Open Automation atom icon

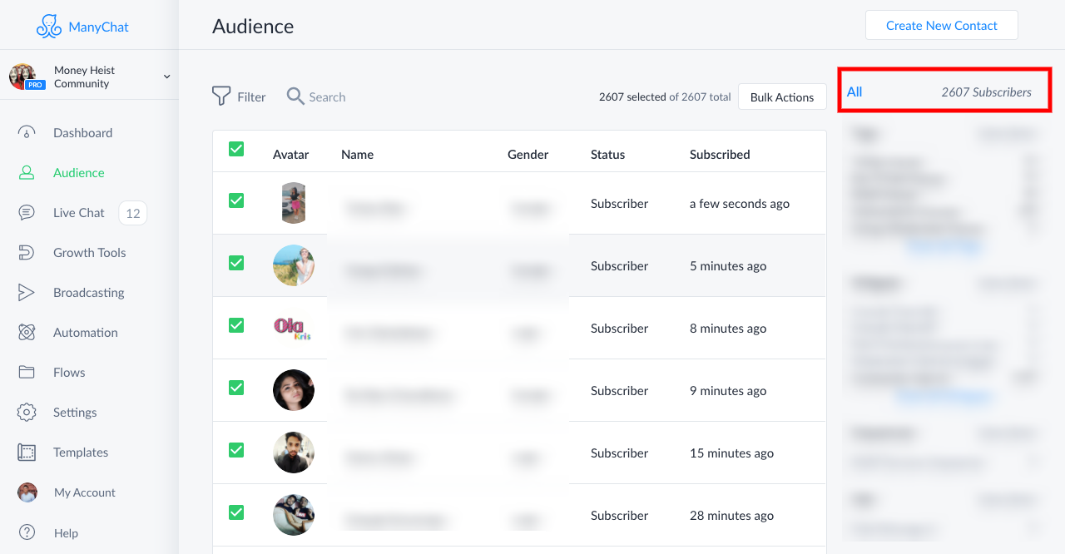[x=27, y=333]
